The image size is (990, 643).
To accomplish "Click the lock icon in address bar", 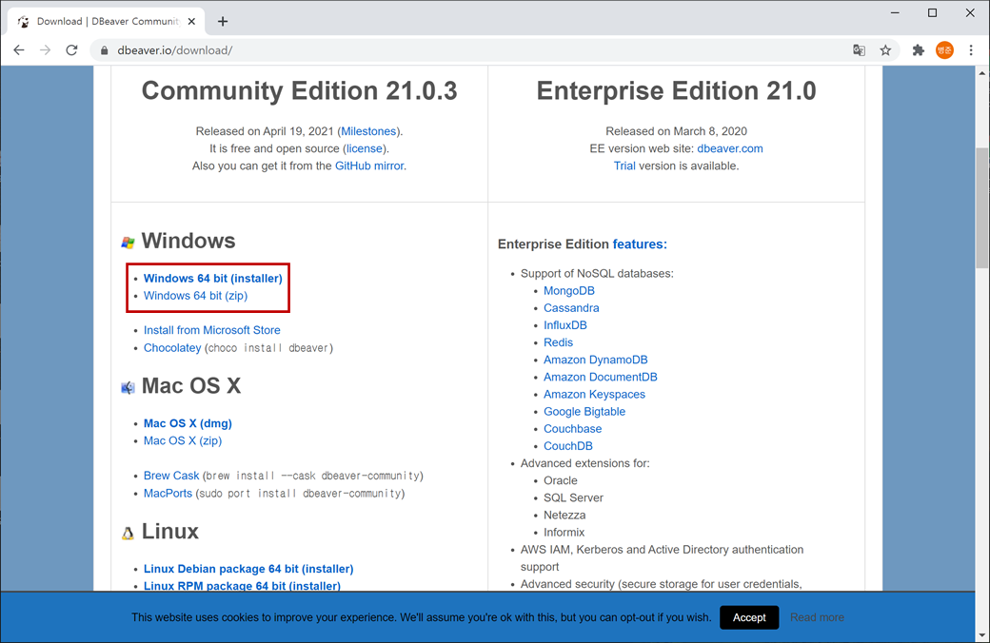I will (x=104, y=50).
